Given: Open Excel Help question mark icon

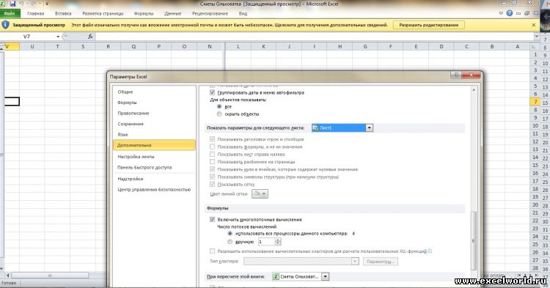Looking at the screenshot, I should (x=510, y=13).
